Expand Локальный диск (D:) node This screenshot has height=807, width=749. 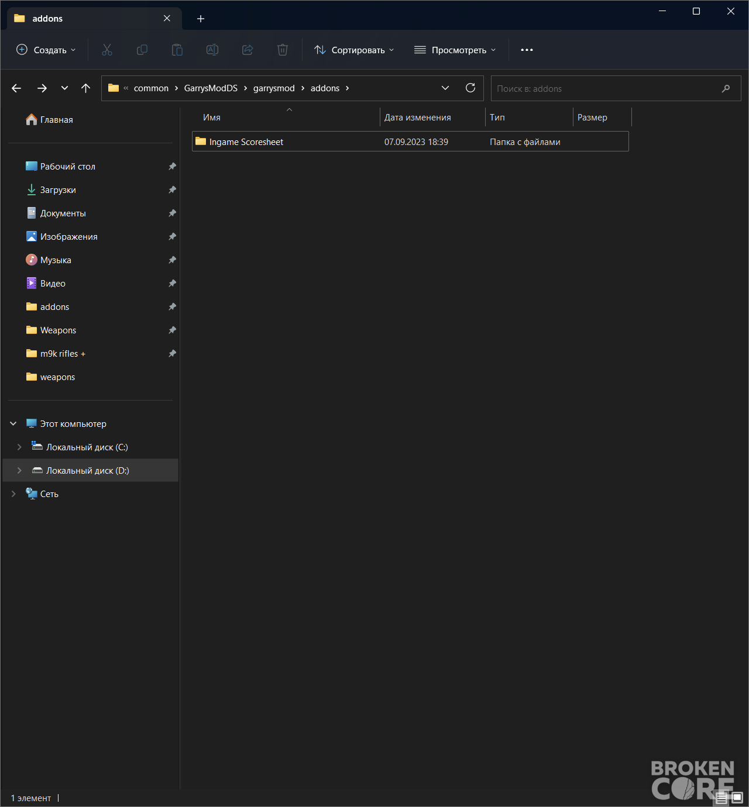pyautogui.click(x=19, y=470)
